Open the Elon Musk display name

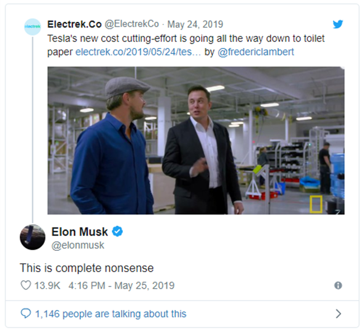(79, 231)
